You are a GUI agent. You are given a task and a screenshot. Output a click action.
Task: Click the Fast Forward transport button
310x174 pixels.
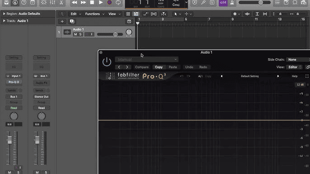(x=83, y=2)
